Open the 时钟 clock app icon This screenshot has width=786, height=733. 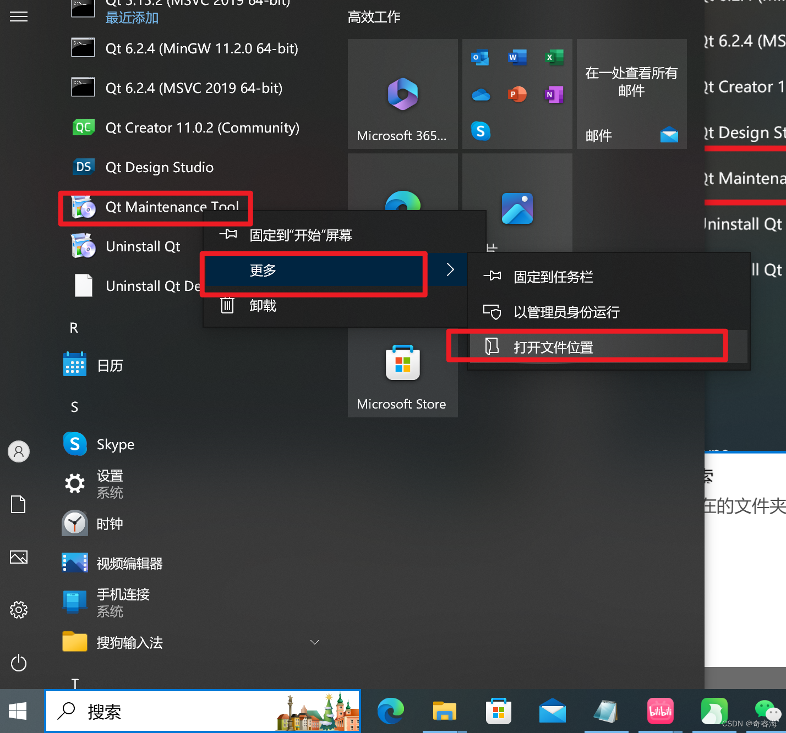point(75,523)
